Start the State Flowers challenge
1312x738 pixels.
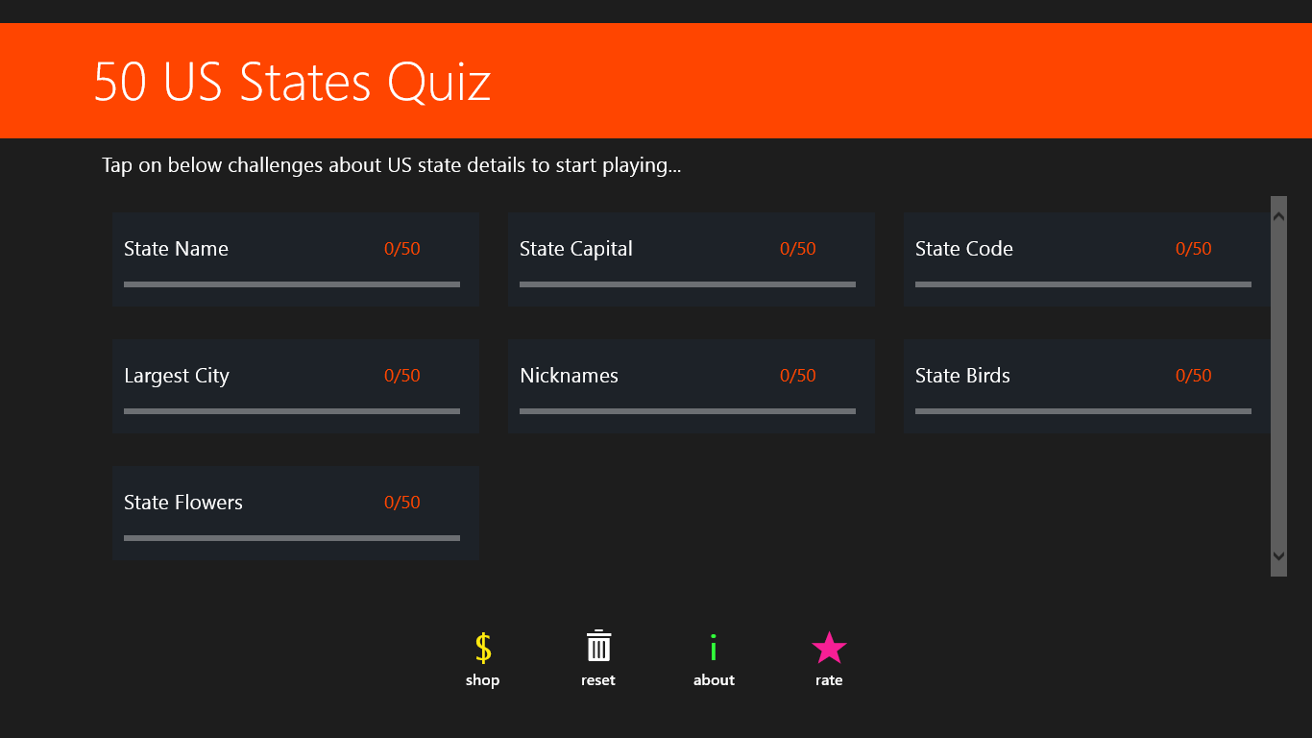295,513
